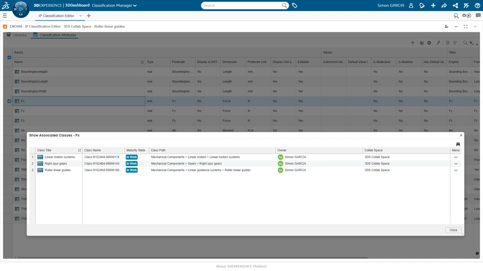This screenshot has height=271, width=483.
Task: Click the 3DS logo in top bar
Action: (x=6, y=5)
